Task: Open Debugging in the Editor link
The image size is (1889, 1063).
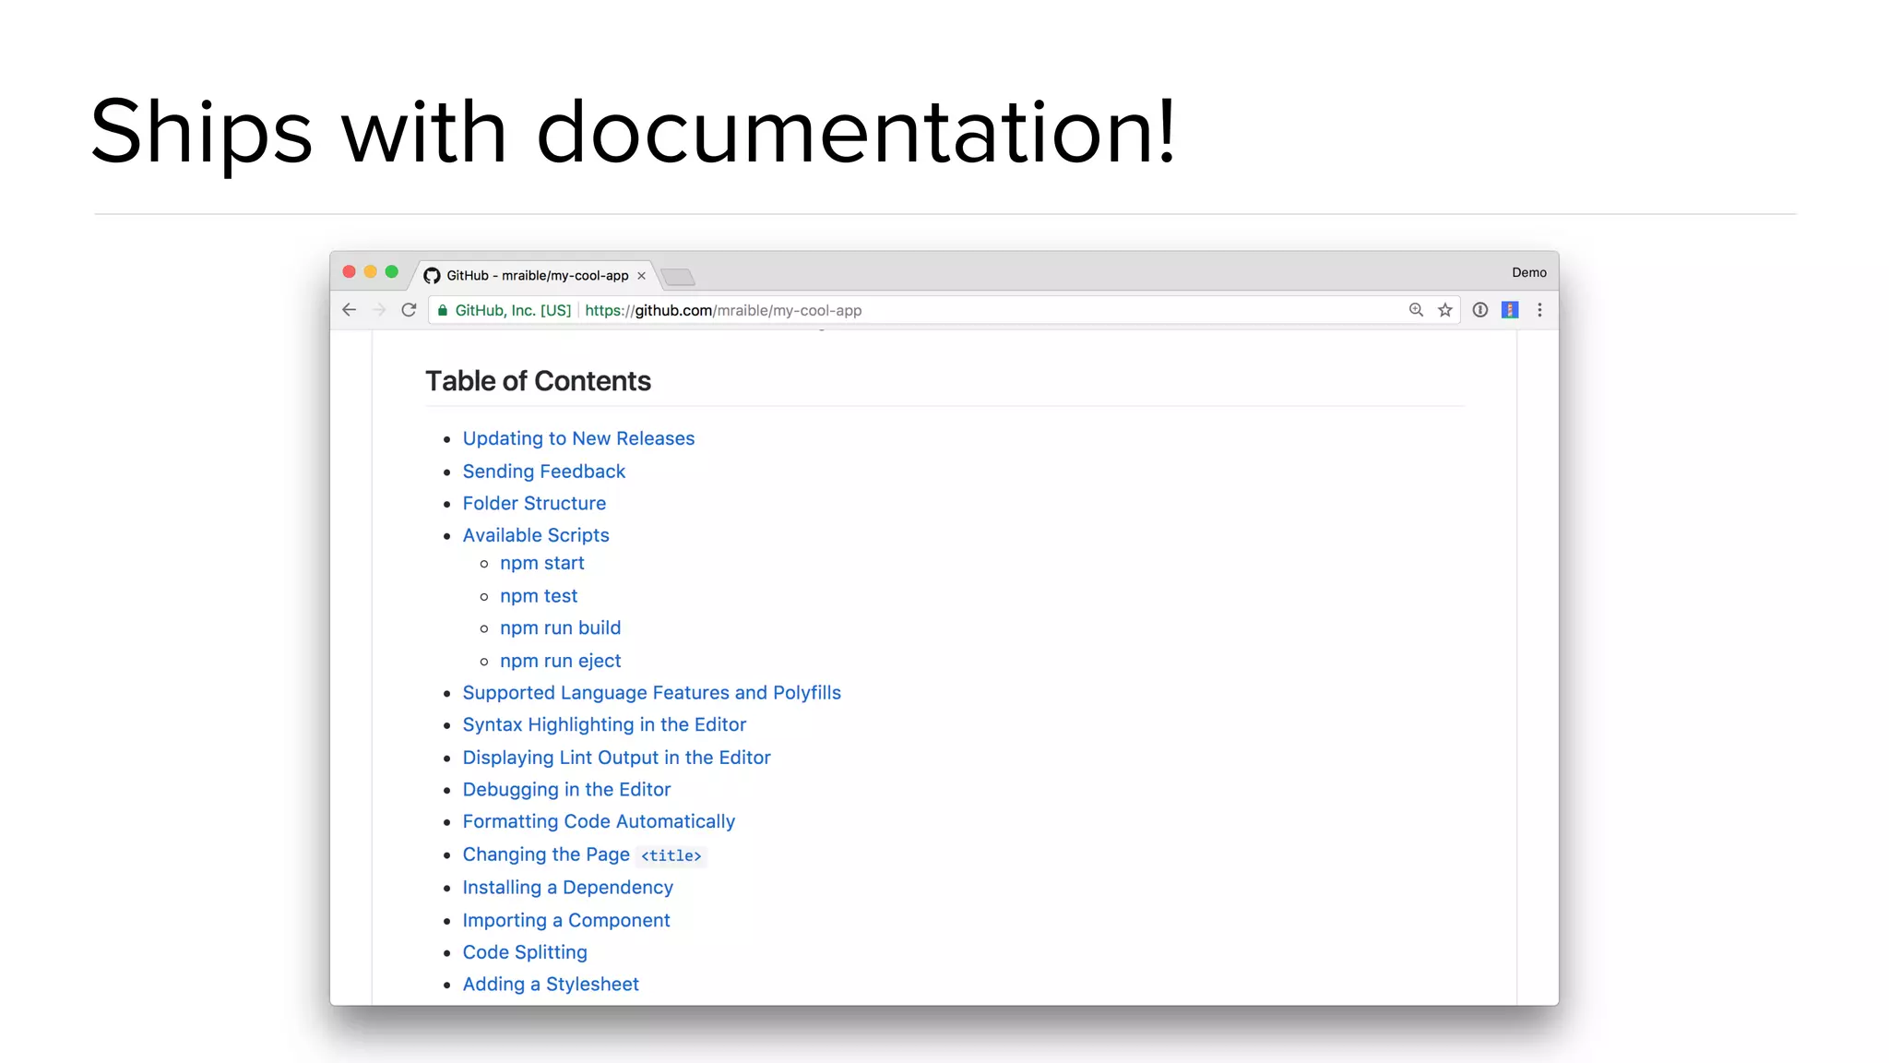Action: coord(566,790)
